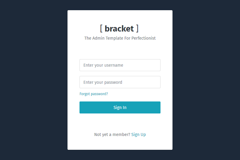Click the dark background above the card
Image resolution: width=240 pixels, height=160 pixels.
click(x=120, y=5)
